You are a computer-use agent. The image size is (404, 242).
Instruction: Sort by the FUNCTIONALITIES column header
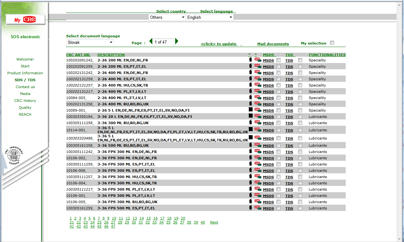[x=327, y=55]
